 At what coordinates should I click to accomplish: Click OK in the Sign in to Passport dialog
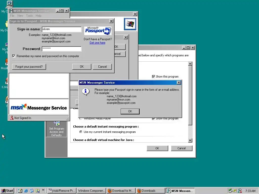[82, 67]
